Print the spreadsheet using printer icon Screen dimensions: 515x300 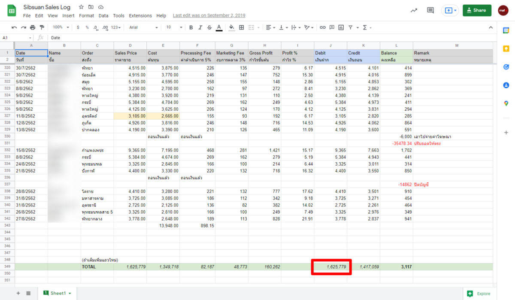[x=33, y=27]
